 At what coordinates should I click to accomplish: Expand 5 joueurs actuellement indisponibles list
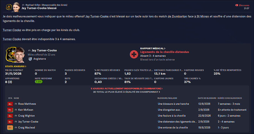click(127, 89)
